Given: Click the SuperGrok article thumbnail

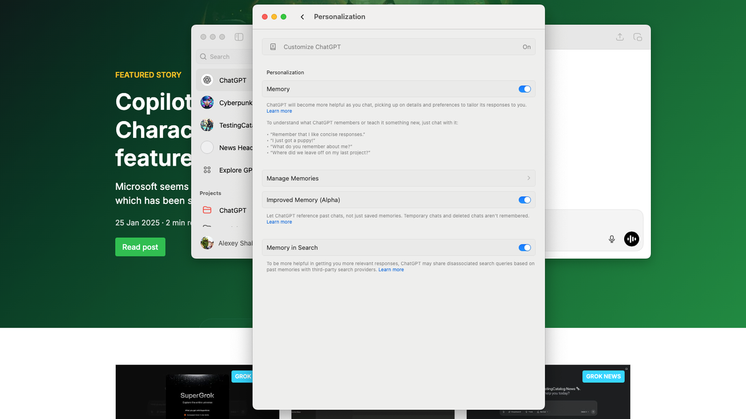Looking at the screenshot, I should (x=196, y=395).
